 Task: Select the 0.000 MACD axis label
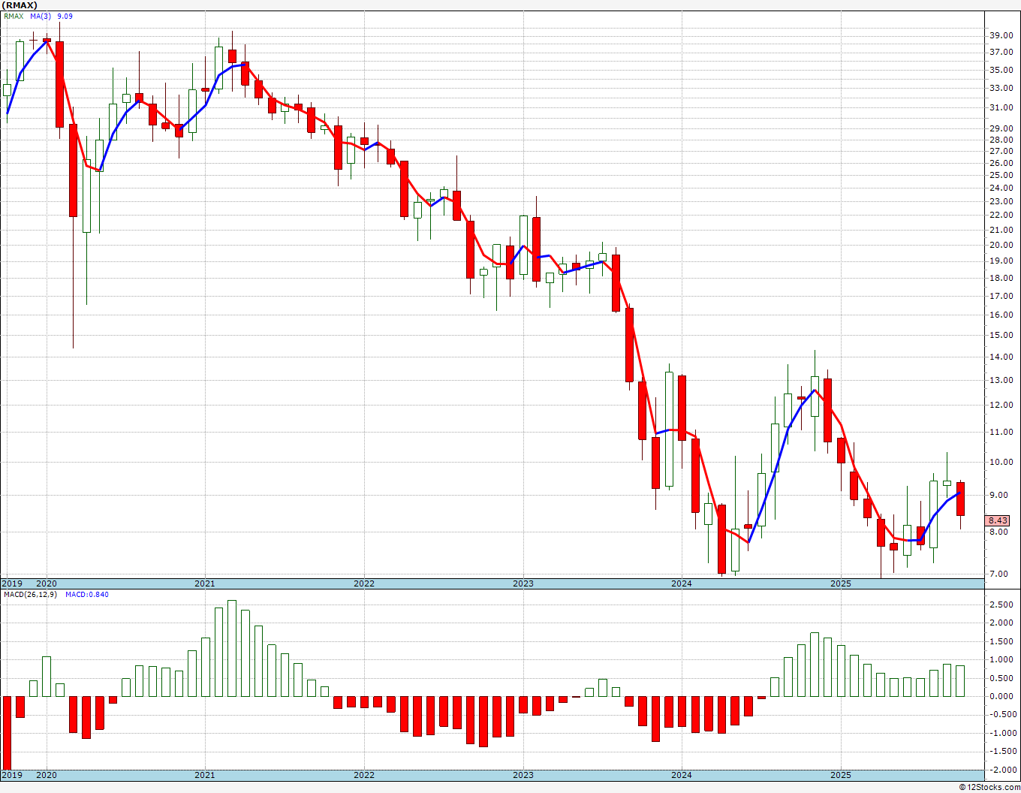tap(1001, 697)
